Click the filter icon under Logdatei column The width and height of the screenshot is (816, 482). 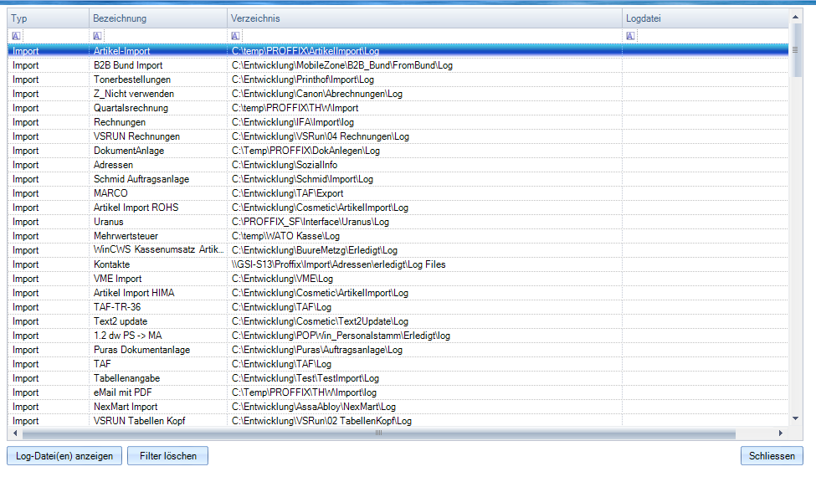[630, 36]
